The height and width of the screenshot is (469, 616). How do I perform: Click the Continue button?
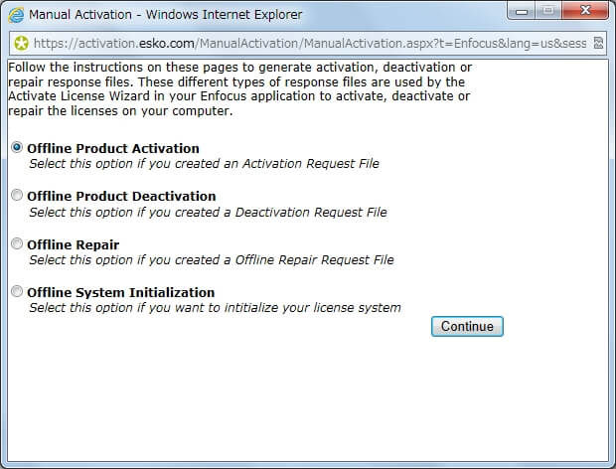click(x=467, y=327)
